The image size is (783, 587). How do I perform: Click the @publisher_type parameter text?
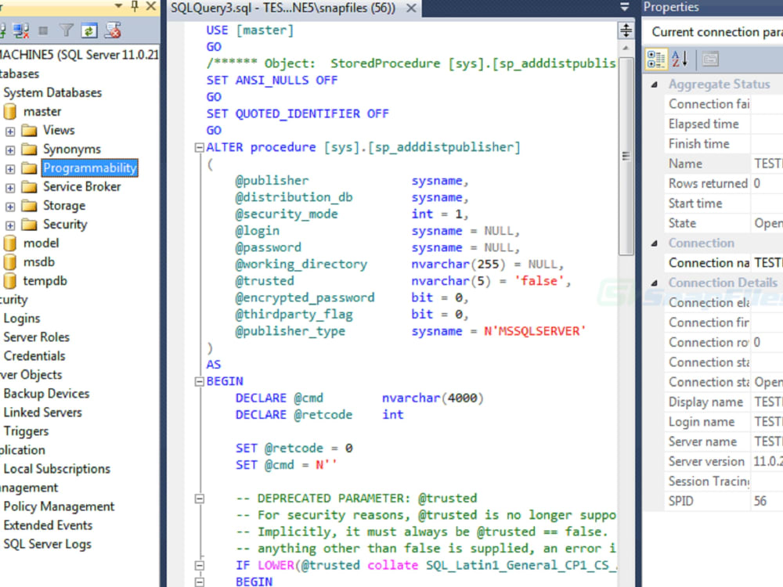290,331
